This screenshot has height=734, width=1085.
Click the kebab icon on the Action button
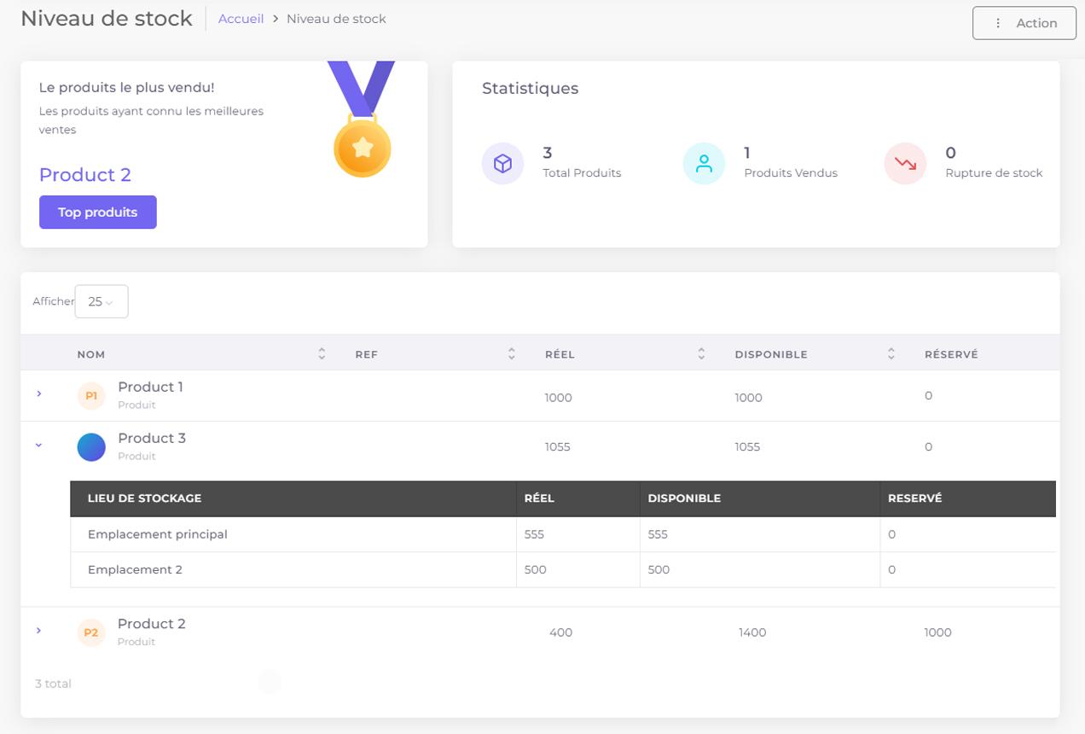1000,23
